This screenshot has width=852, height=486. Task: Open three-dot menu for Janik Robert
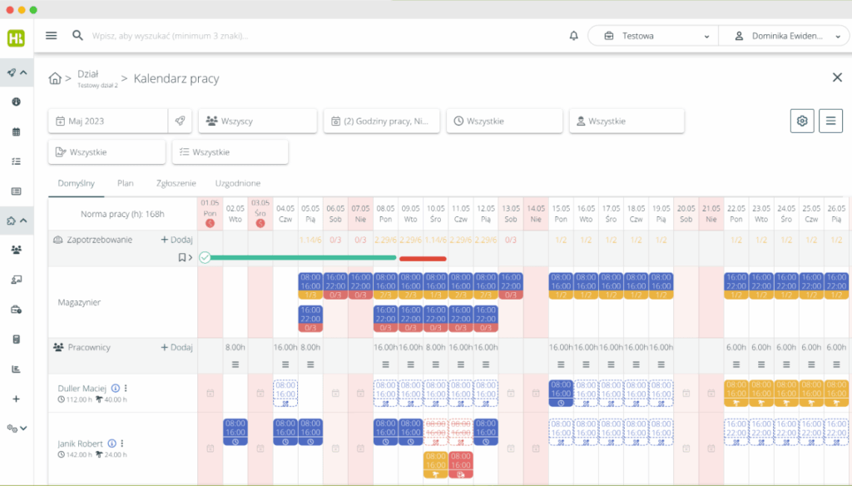(121, 444)
